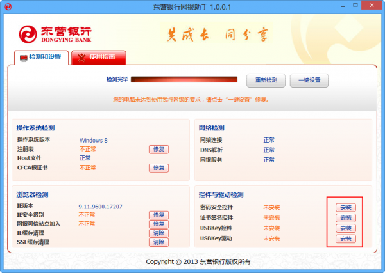Click the figure icon on 使用指南 tab
Viewport: 385px width, 273px height.
81,58
